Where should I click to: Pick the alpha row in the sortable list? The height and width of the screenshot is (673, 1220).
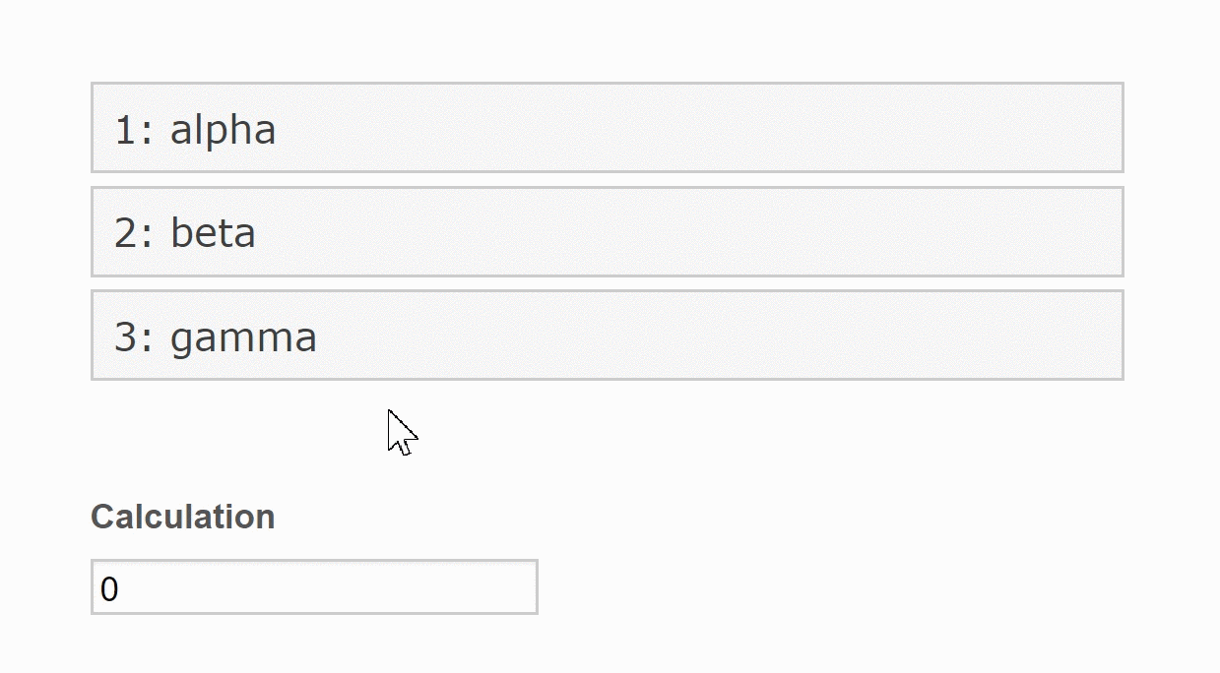[607, 128]
